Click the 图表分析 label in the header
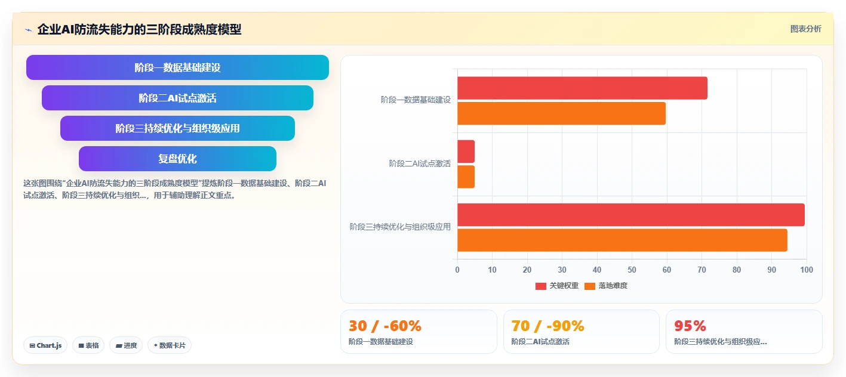The height and width of the screenshot is (377, 846). [x=805, y=29]
